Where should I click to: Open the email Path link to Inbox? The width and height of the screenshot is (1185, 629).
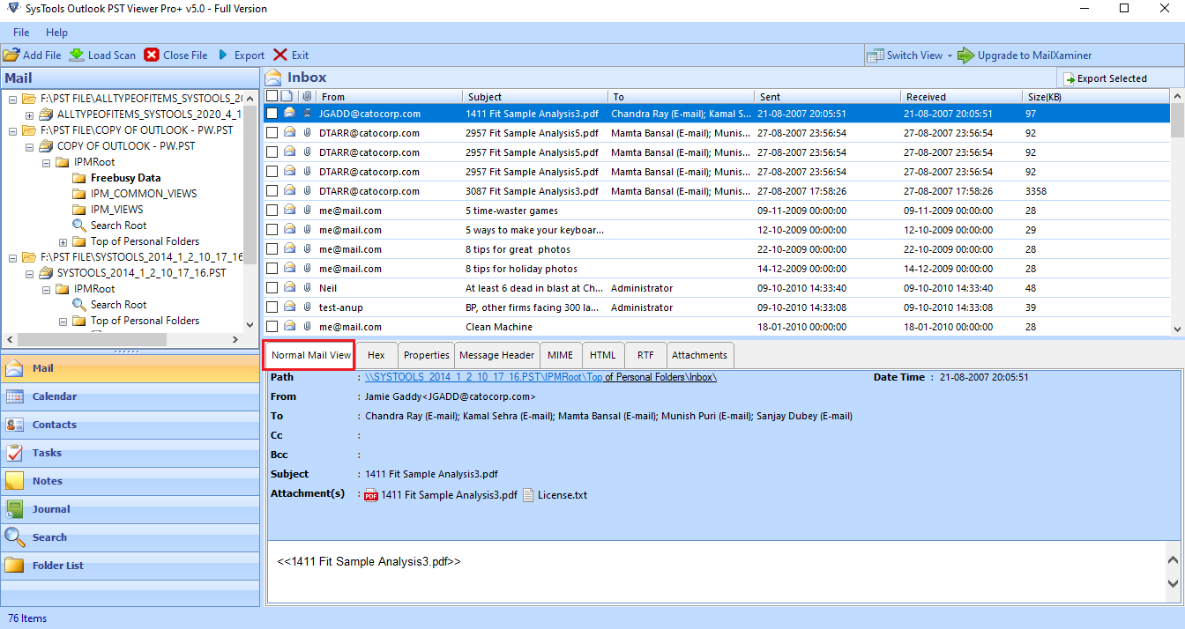click(x=540, y=377)
